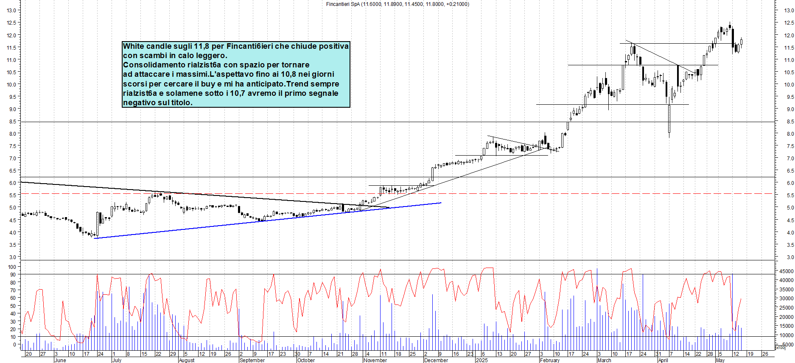Click the 5000 volume scale label
The height and width of the screenshot is (363, 795).
click(x=788, y=345)
